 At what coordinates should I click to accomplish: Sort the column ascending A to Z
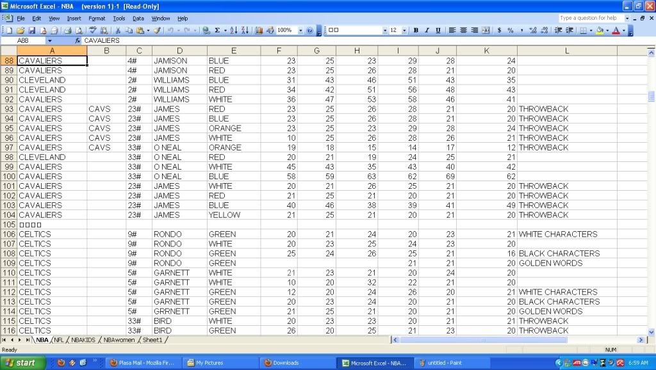click(x=234, y=30)
